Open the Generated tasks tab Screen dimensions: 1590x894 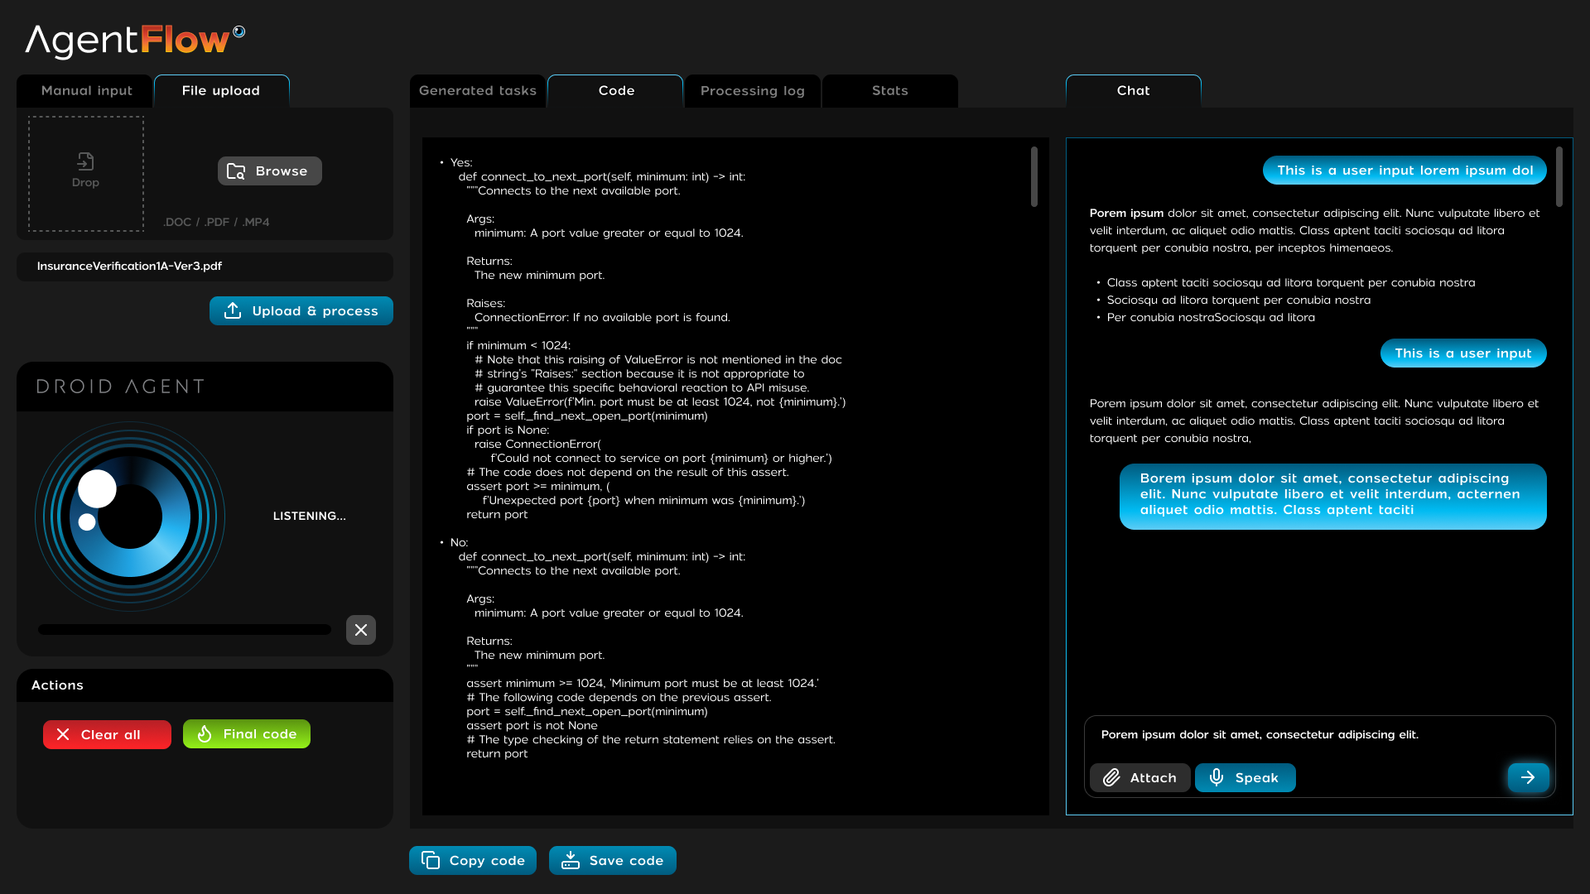[478, 91]
